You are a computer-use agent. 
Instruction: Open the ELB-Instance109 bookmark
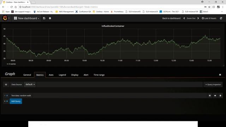[190, 12]
